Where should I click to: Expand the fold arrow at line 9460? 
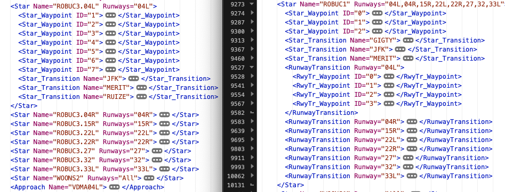coord(252,59)
